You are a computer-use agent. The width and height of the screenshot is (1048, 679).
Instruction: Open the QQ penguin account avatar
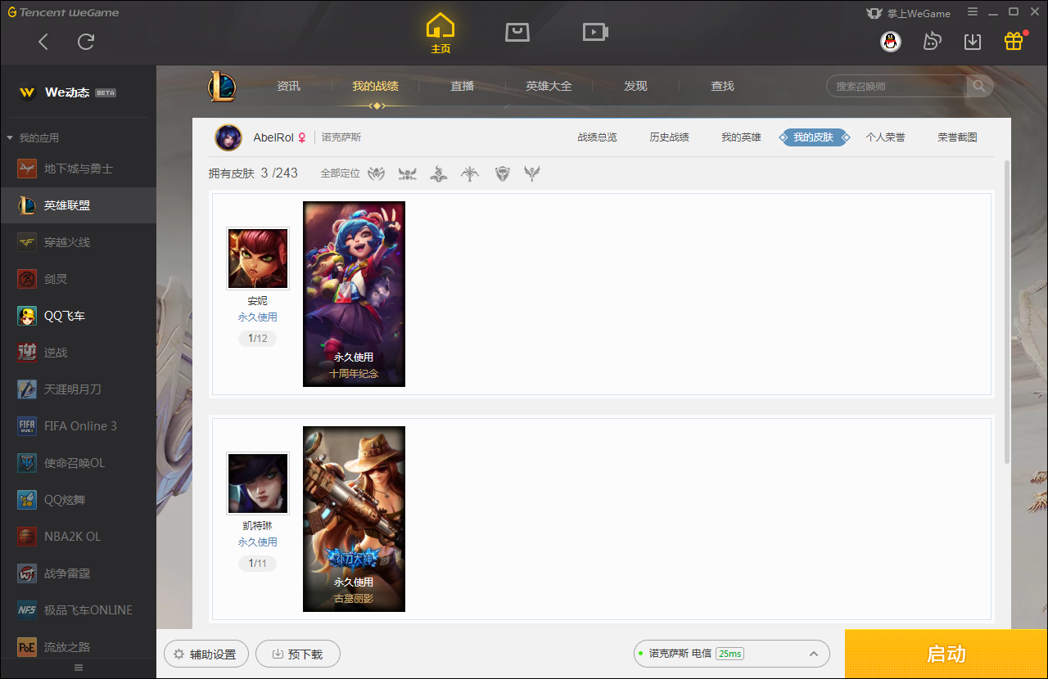pos(891,42)
